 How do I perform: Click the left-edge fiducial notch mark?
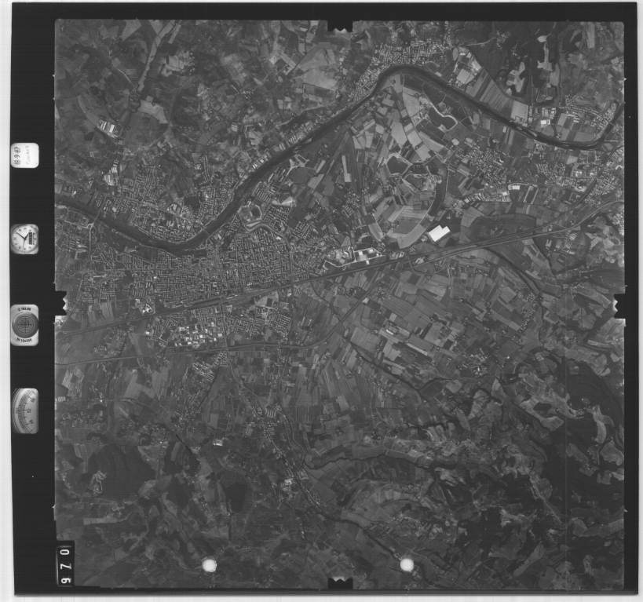tap(60, 303)
